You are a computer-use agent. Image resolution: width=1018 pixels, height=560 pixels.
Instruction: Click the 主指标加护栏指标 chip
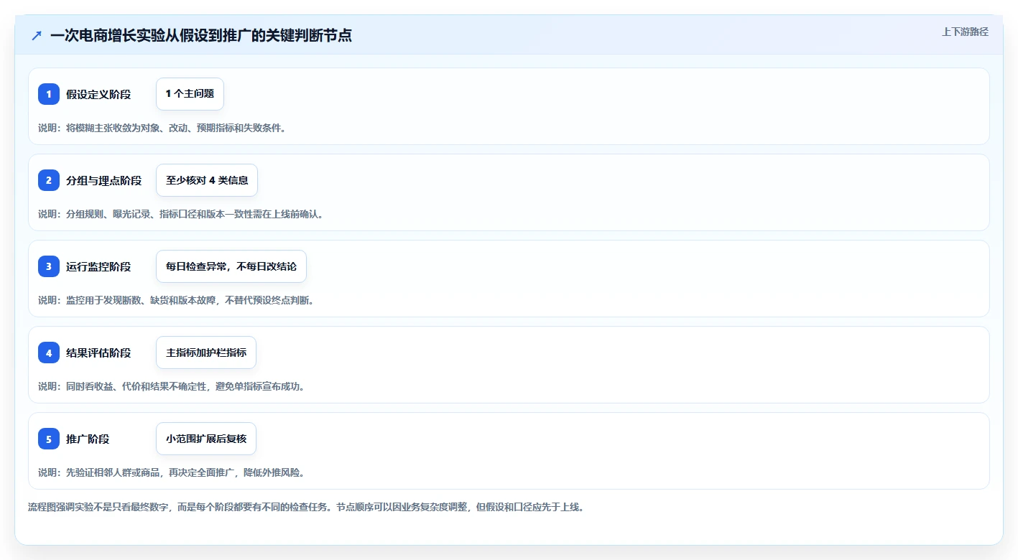click(206, 353)
